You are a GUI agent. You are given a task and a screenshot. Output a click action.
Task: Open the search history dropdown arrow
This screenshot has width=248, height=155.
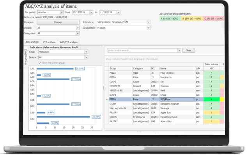click(179, 50)
